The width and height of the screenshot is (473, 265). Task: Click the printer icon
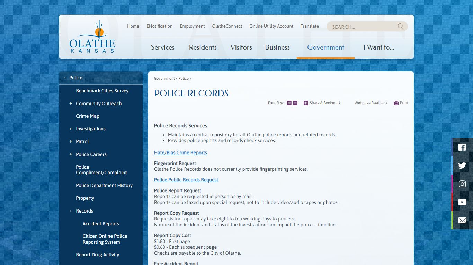(396, 103)
